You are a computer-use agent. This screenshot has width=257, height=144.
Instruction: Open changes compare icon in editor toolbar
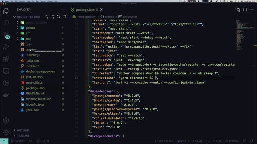point(238,10)
